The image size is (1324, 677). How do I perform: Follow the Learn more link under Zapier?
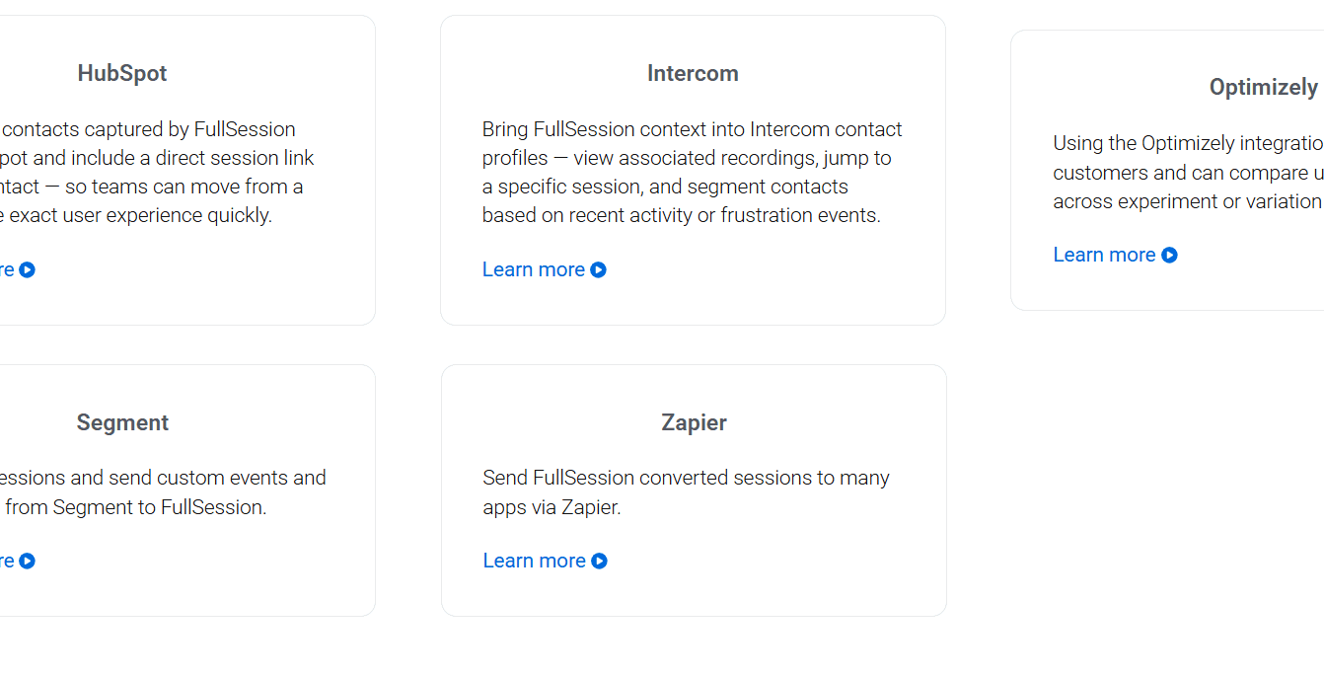tap(535, 561)
